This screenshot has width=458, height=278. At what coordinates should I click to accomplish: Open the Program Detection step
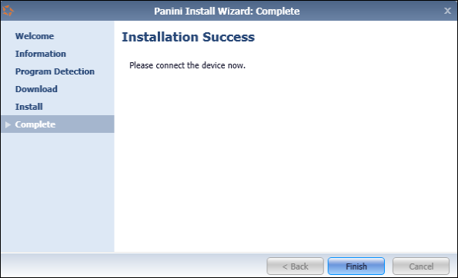coord(55,71)
